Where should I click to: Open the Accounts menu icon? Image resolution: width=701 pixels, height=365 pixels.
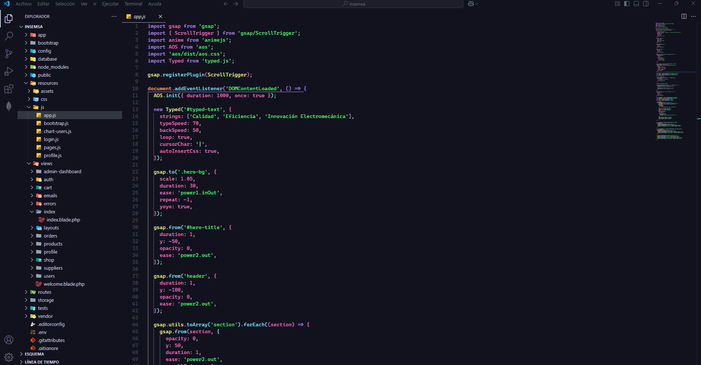coord(9,340)
